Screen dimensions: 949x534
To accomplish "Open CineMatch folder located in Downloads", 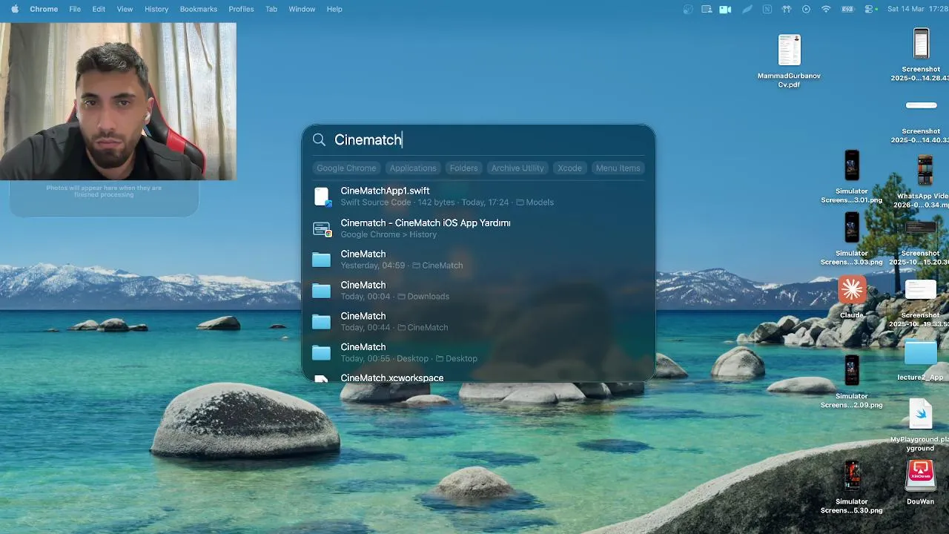I will (x=478, y=290).
